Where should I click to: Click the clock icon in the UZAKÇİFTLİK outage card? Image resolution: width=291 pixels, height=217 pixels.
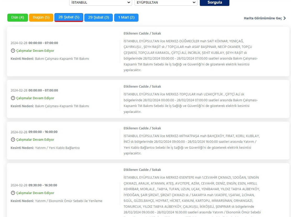pos(13,98)
